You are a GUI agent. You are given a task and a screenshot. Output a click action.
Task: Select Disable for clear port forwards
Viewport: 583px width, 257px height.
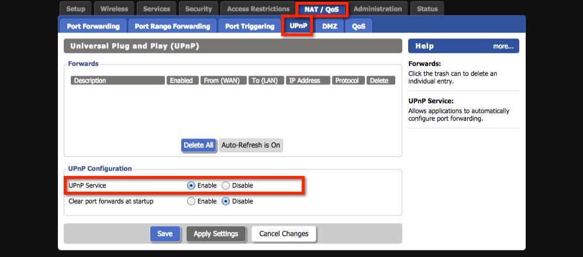click(226, 202)
